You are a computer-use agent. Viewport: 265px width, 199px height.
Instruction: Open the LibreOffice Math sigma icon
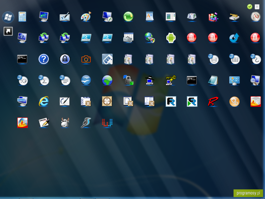pyautogui.click(x=44, y=80)
